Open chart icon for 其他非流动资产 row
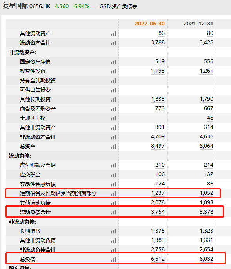Image resolution: width=231 pixels, height=269 pixels. tap(113, 128)
